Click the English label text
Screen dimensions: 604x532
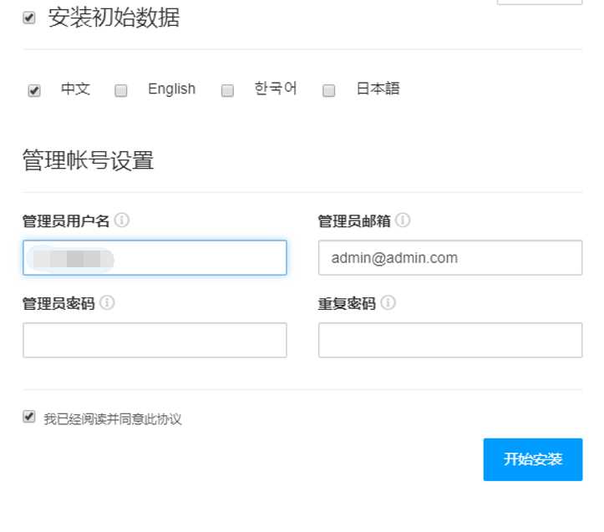(171, 89)
